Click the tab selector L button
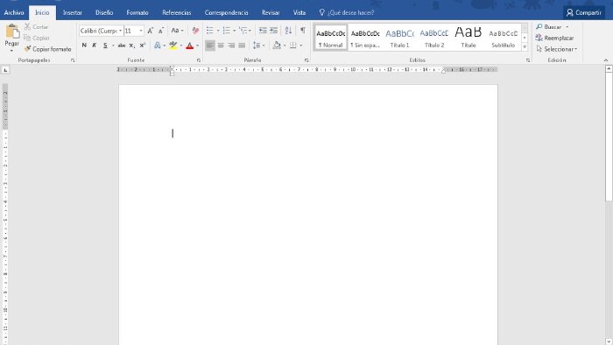Screen dimensions: 613x345 (x=5, y=70)
